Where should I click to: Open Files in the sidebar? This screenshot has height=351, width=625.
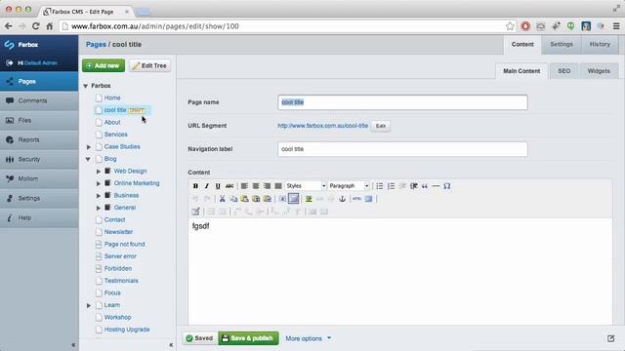click(39, 120)
